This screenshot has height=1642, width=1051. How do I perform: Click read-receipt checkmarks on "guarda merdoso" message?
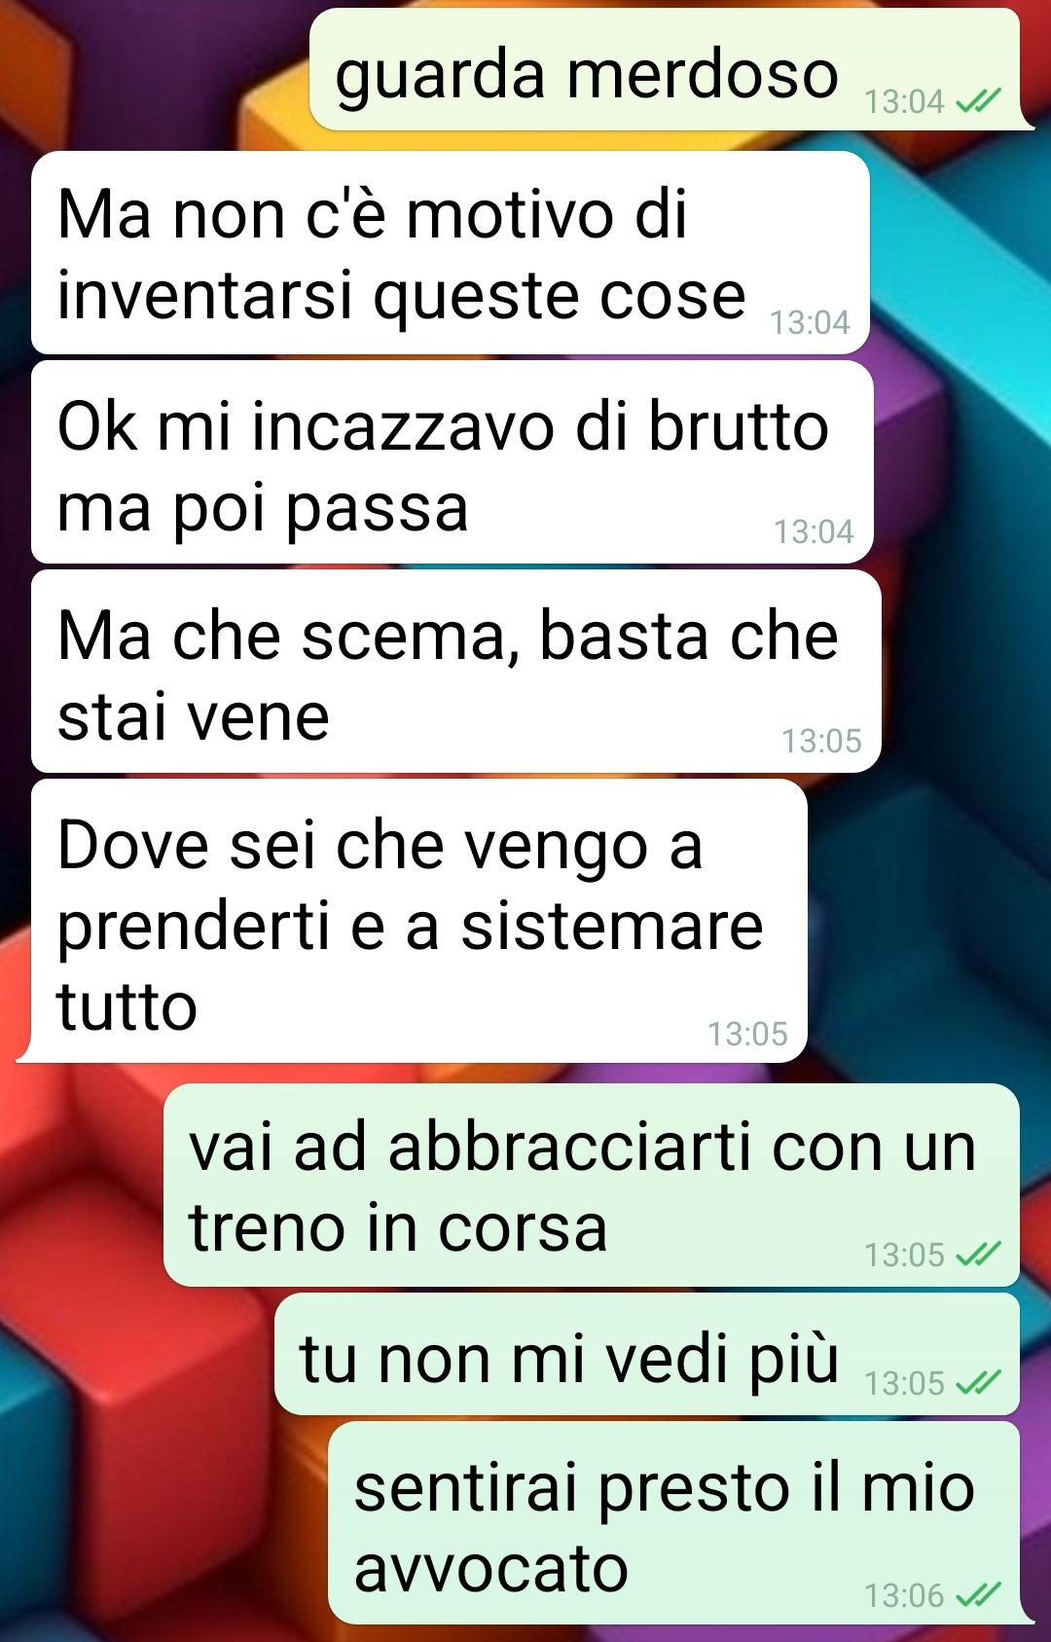978,100
